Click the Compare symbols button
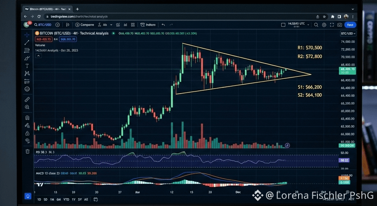Viewport: 377px width, 206px height. pyautogui.click(x=84, y=25)
